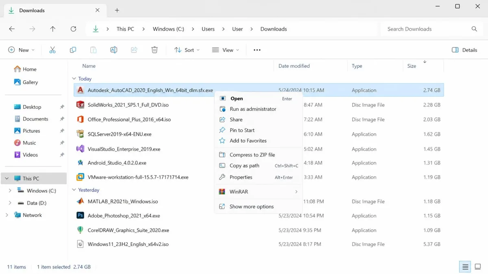Go up one folder level arrow
Image resolution: width=488 pixels, height=274 pixels.
[x=52, y=29]
